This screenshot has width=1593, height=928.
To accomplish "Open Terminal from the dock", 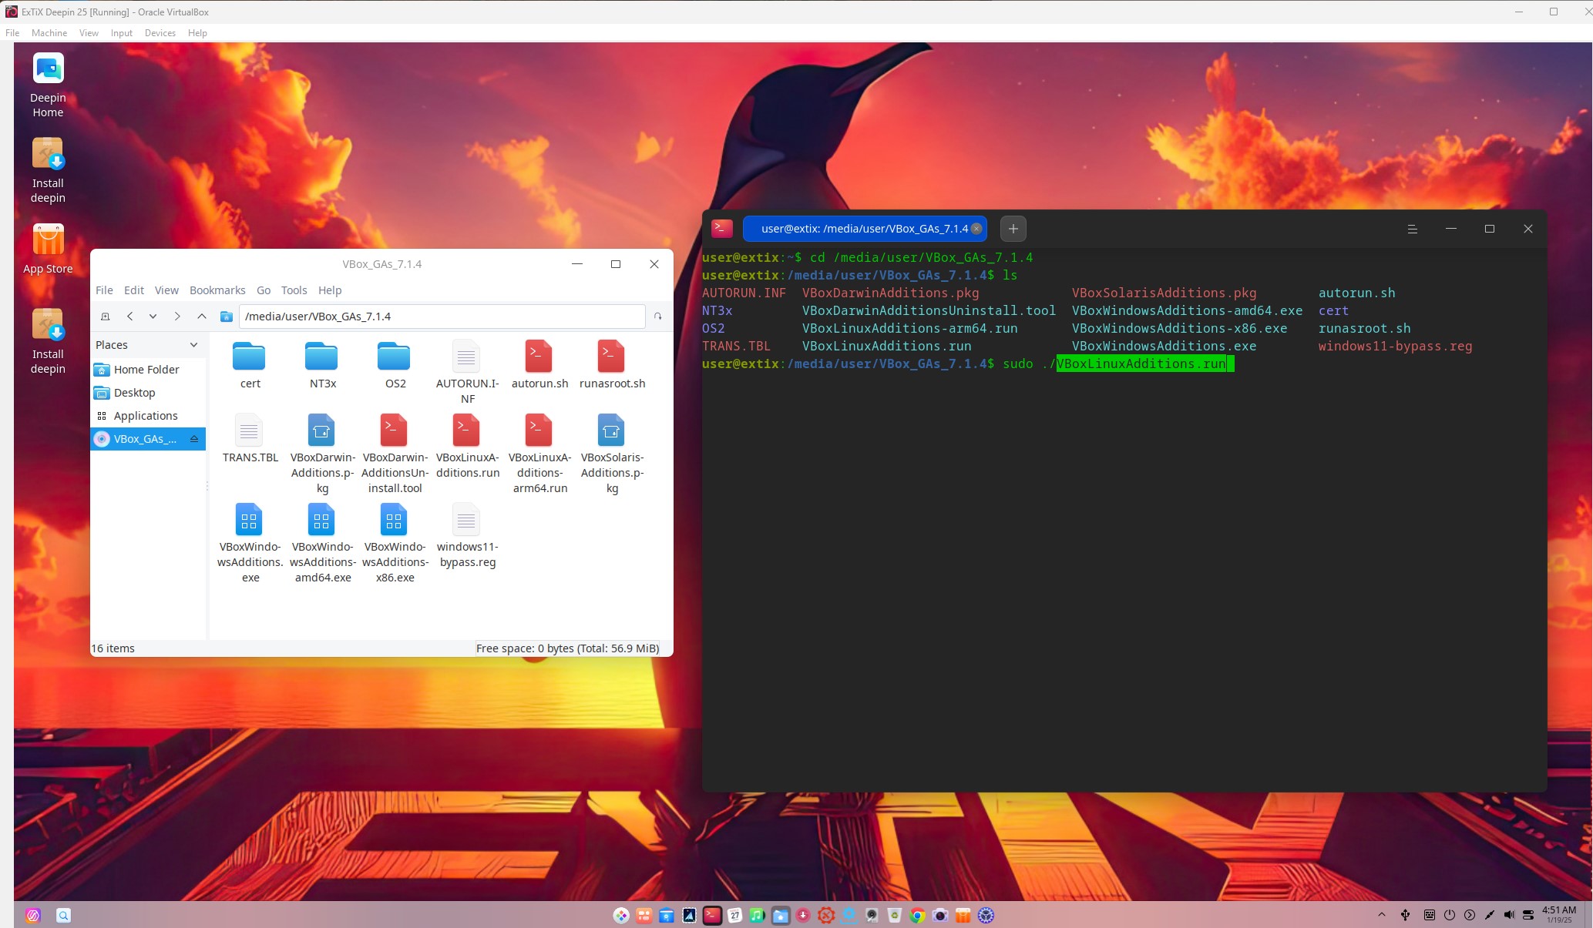I will pyautogui.click(x=712, y=915).
